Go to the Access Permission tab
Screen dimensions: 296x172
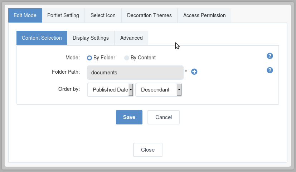[204, 15]
